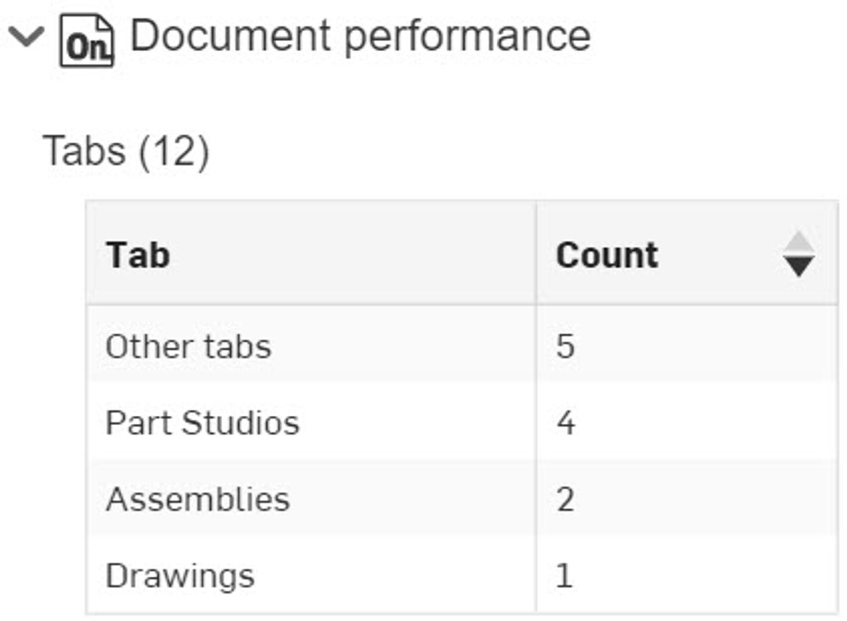Click the Onshape document icon
Screen dimensions: 847x621
[x=87, y=41]
